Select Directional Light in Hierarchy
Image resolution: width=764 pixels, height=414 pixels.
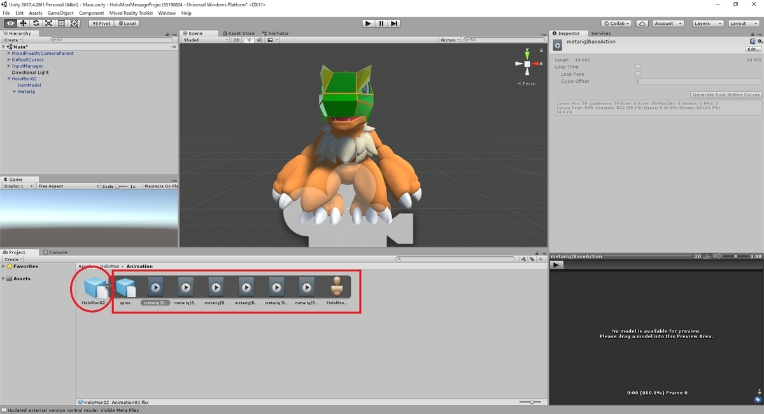(30, 73)
